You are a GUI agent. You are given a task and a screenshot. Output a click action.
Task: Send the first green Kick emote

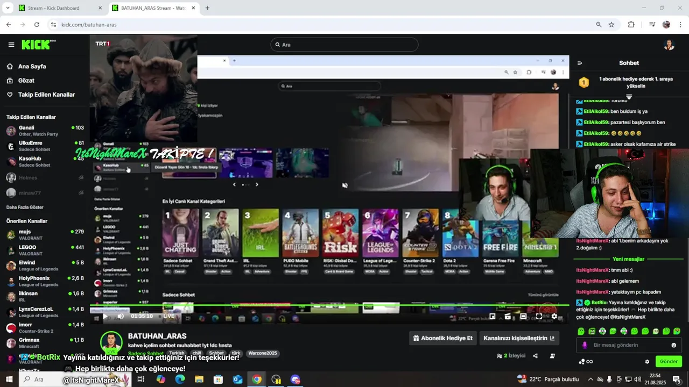tap(581, 331)
